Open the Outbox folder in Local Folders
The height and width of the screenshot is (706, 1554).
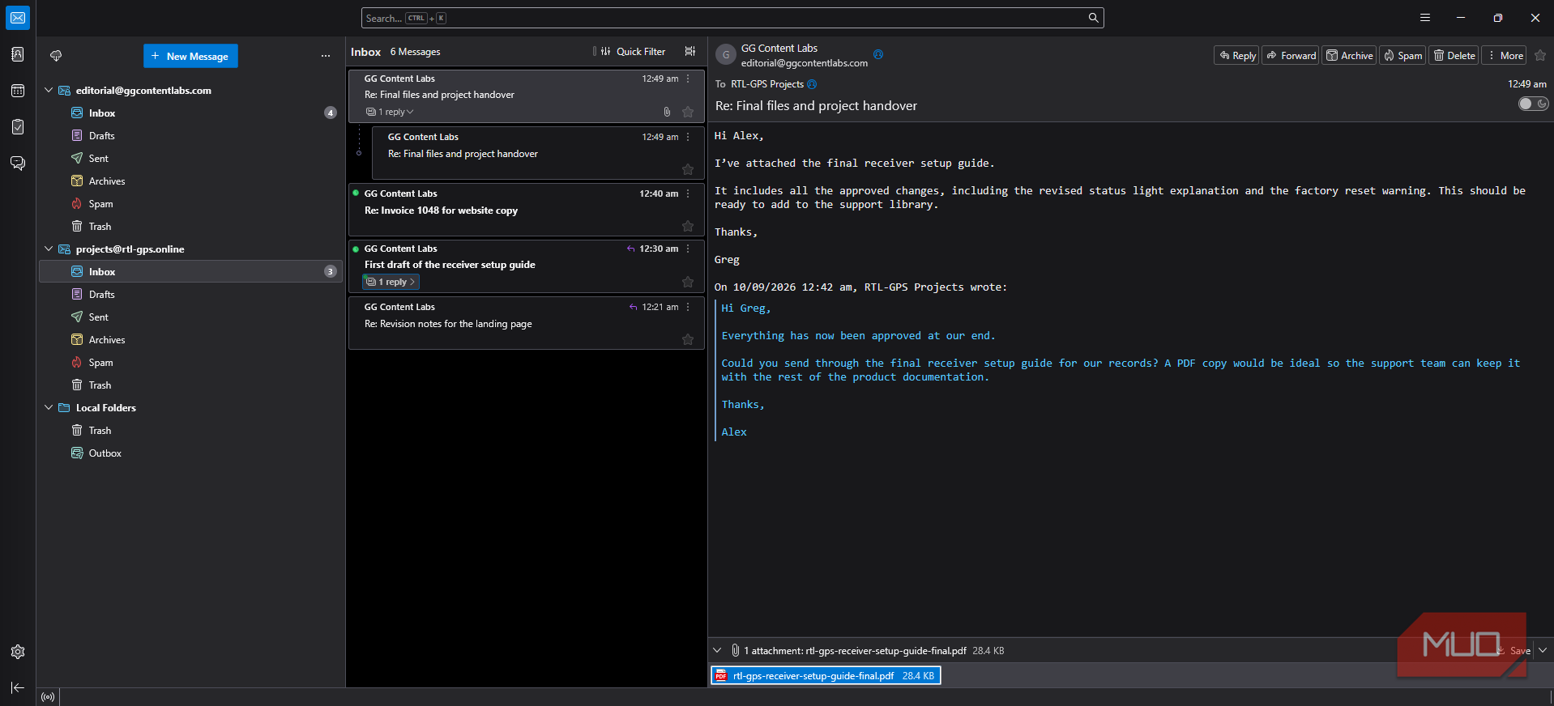click(190, 453)
